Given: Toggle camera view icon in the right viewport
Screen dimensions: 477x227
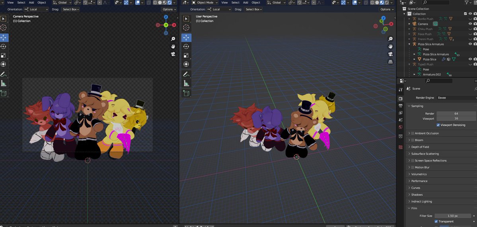Looking at the screenshot, I should pyautogui.click(x=391, y=54).
